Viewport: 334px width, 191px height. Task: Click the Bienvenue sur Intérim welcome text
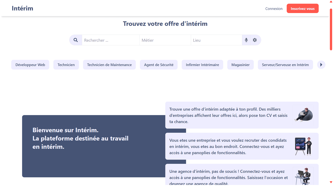click(81, 138)
